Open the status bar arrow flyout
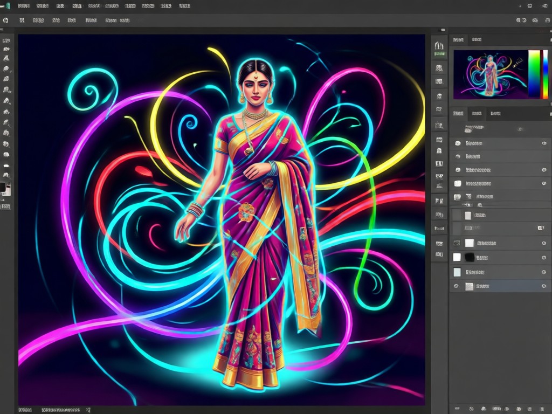Image resolution: width=552 pixels, height=414 pixels. pos(88,410)
